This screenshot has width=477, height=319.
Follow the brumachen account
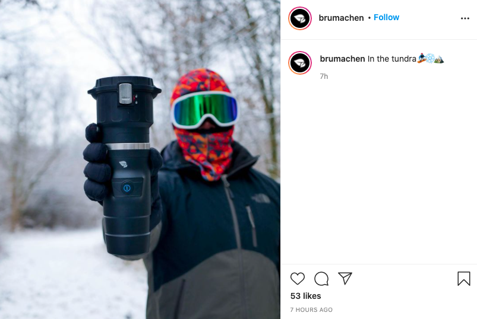click(x=386, y=17)
